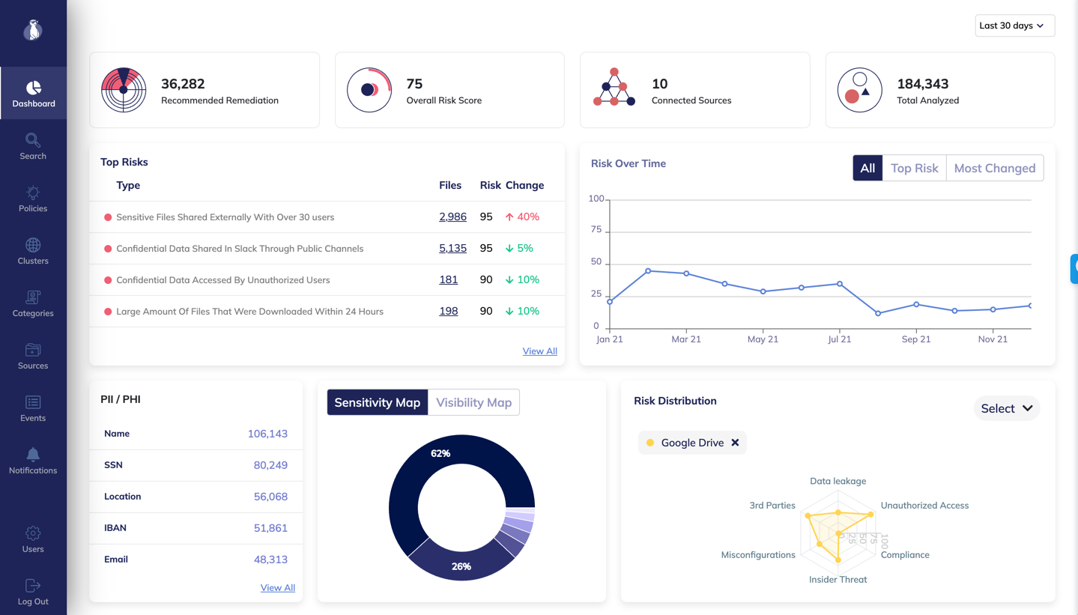Click the 62% donut chart segment

(440, 453)
